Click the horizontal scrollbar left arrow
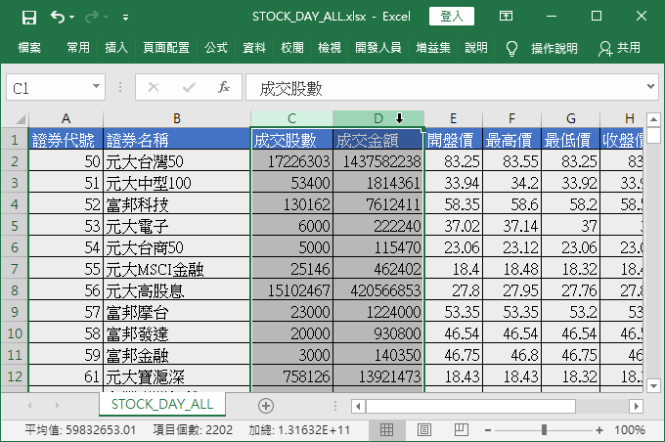The height and width of the screenshot is (442, 665). click(358, 406)
